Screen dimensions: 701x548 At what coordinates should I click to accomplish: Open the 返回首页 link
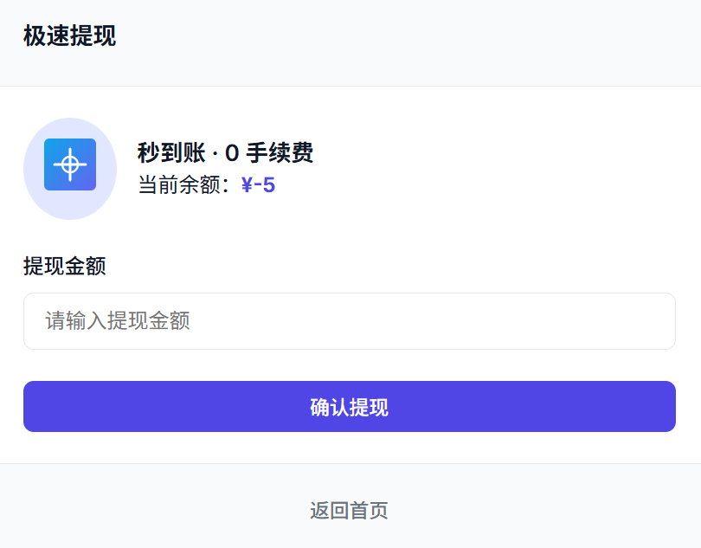(x=349, y=511)
